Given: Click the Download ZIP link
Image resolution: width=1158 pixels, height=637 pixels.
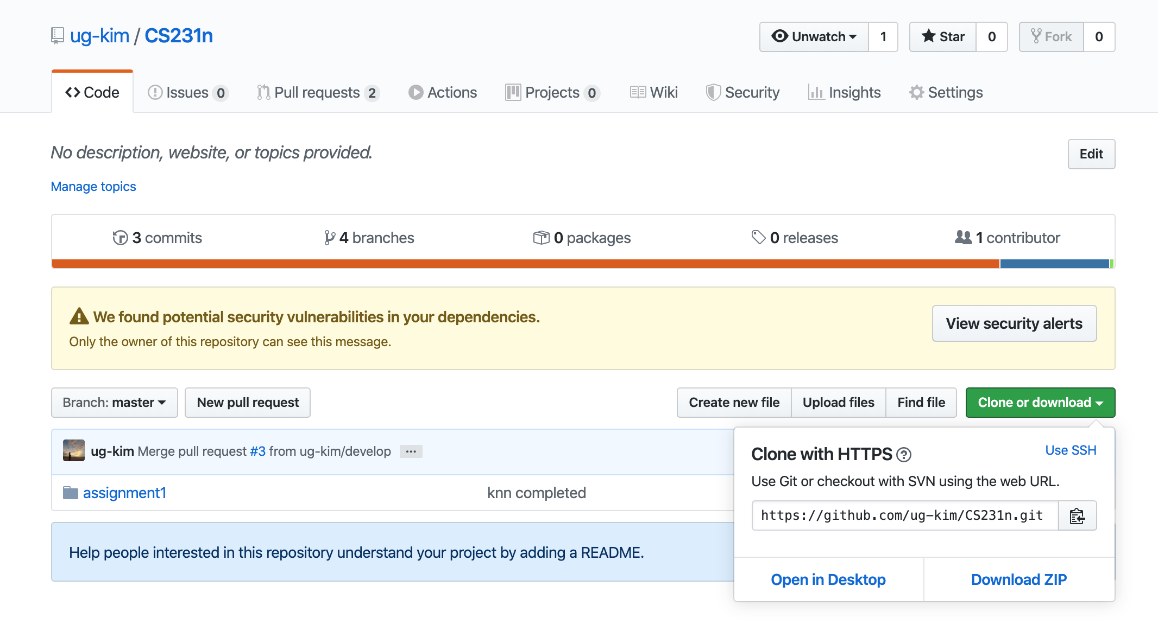Looking at the screenshot, I should click(1019, 579).
